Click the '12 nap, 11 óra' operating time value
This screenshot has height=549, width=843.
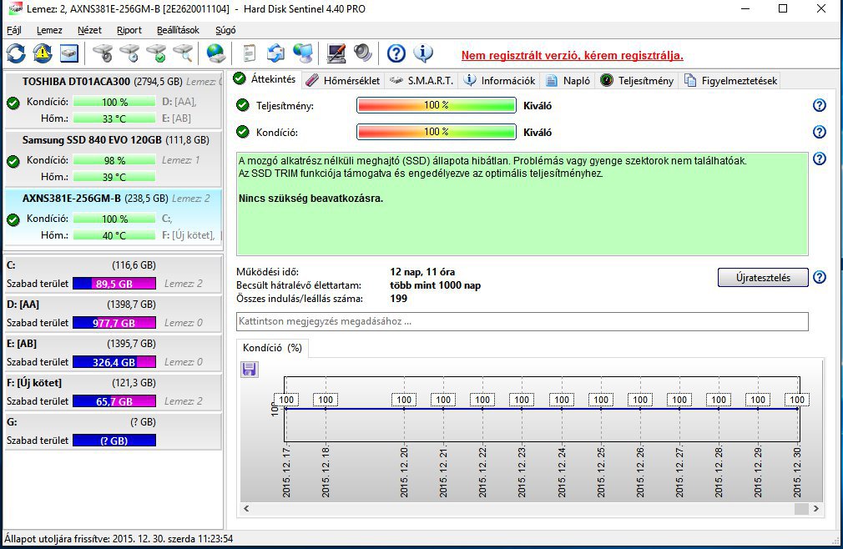tap(422, 272)
